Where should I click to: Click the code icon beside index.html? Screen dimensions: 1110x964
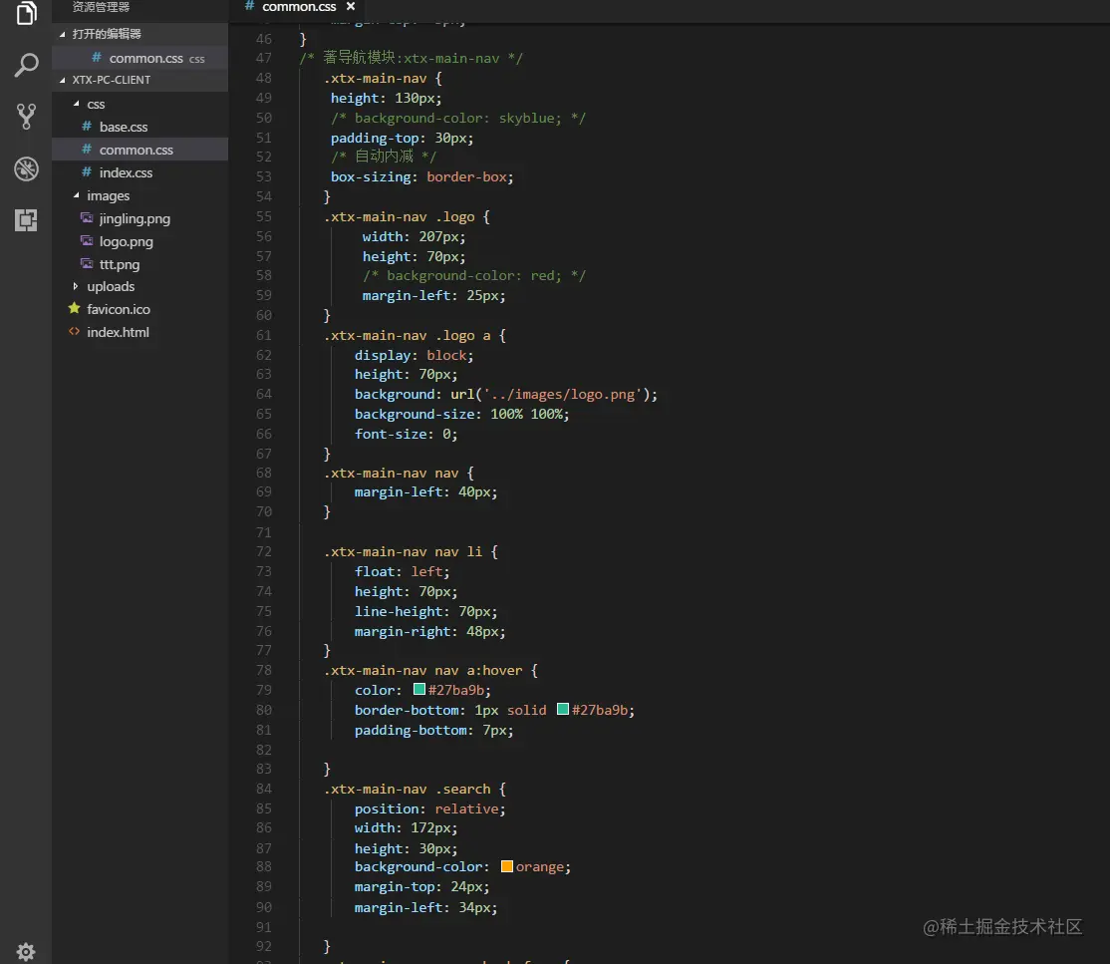coord(74,332)
